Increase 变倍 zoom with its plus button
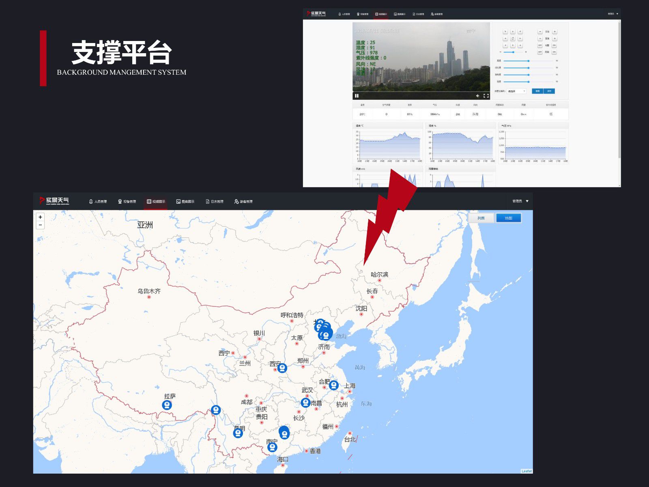 pyautogui.click(x=554, y=32)
